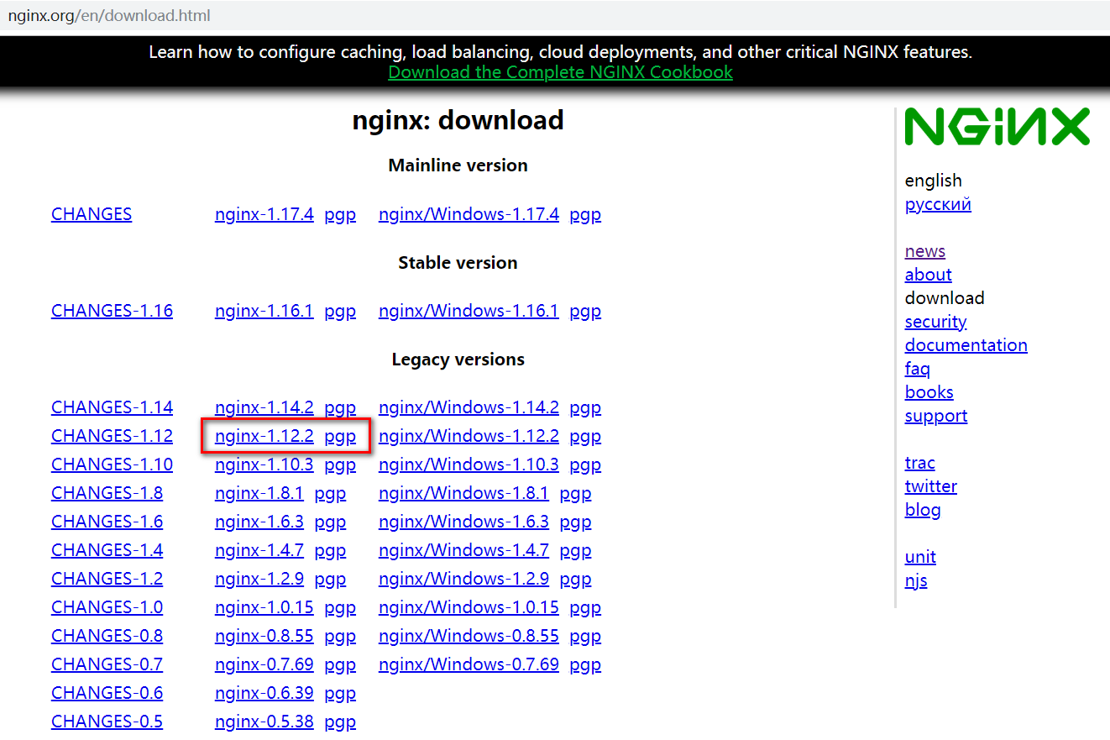Download nginx-0.7.69 source

264,664
